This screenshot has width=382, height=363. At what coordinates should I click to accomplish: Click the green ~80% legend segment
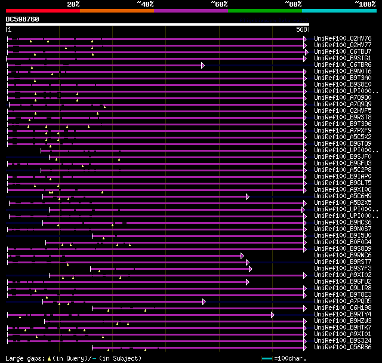point(265,11)
